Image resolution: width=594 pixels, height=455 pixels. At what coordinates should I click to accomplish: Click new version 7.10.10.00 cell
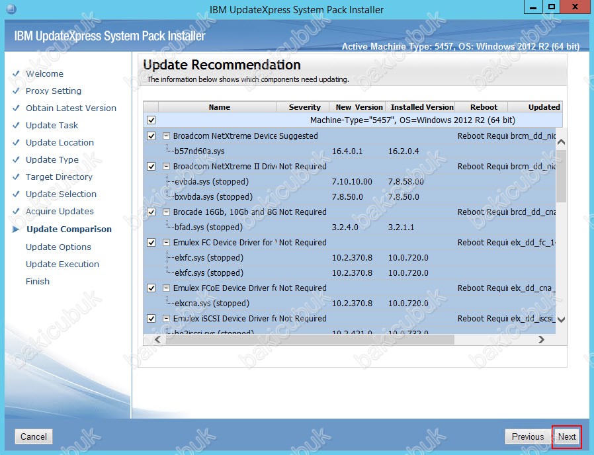(x=352, y=181)
